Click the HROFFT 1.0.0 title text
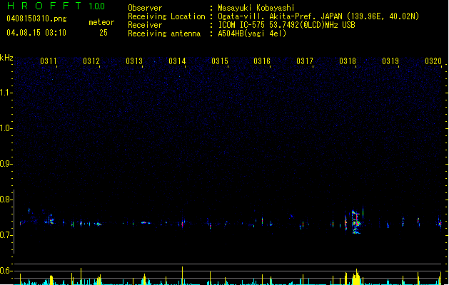This screenshot has width=449, height=285. coord(56,6)
